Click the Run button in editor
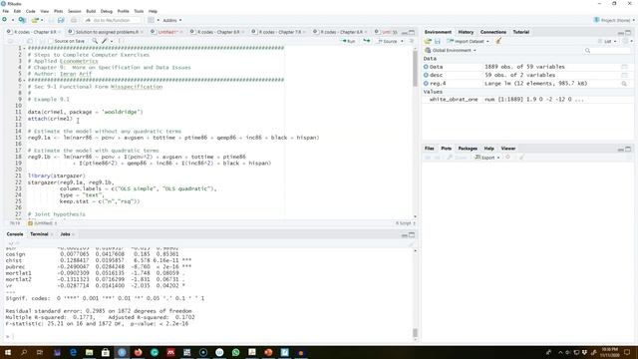This screenshot has width=638, height=359. click(x=349, y=41)
